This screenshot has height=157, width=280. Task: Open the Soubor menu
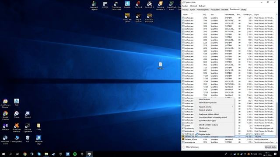point(185,6)
